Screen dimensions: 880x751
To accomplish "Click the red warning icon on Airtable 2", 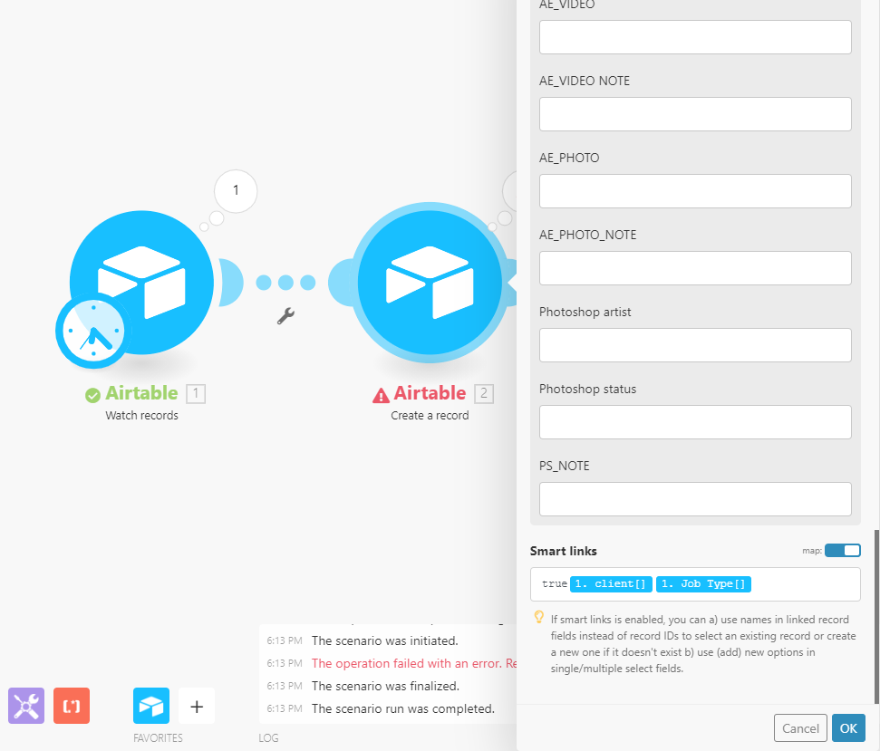I will pos(381,395).
